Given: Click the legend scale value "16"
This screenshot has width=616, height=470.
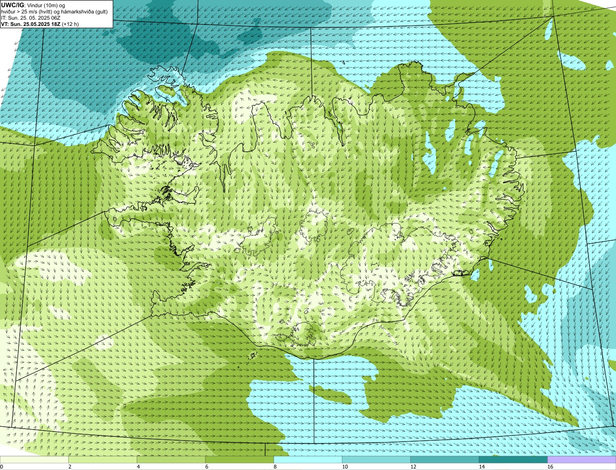Looking at the screenshot, I should click(550, 467).
